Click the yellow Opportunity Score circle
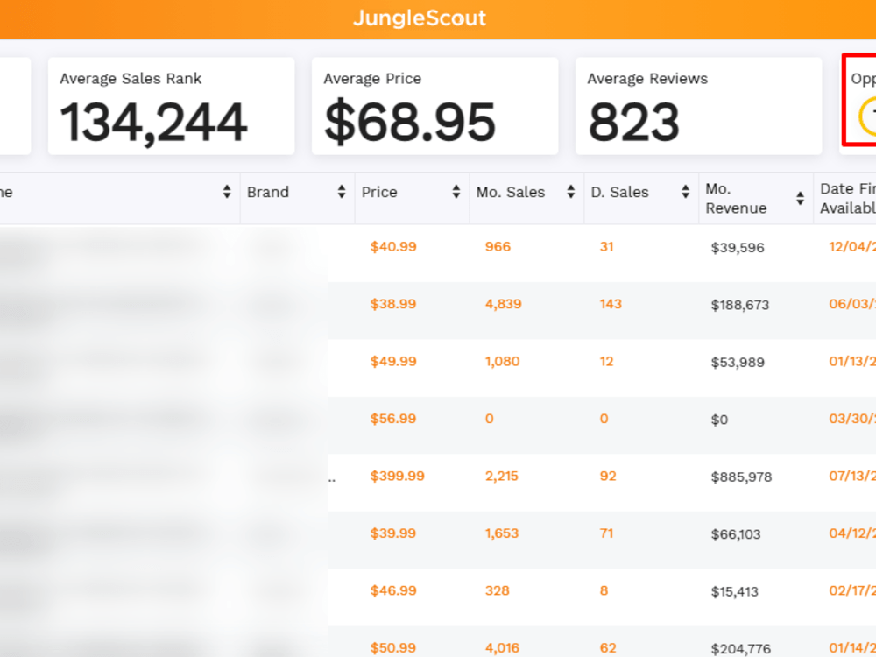Image resolution: width=876 pixels, height=657 pixels. point(867,117)
